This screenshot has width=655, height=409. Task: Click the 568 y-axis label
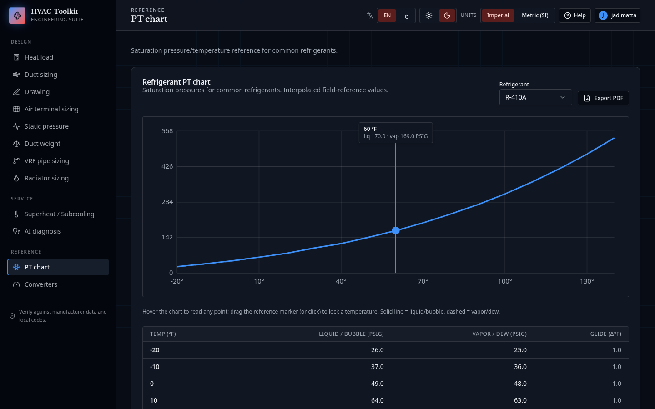point(167,131)
